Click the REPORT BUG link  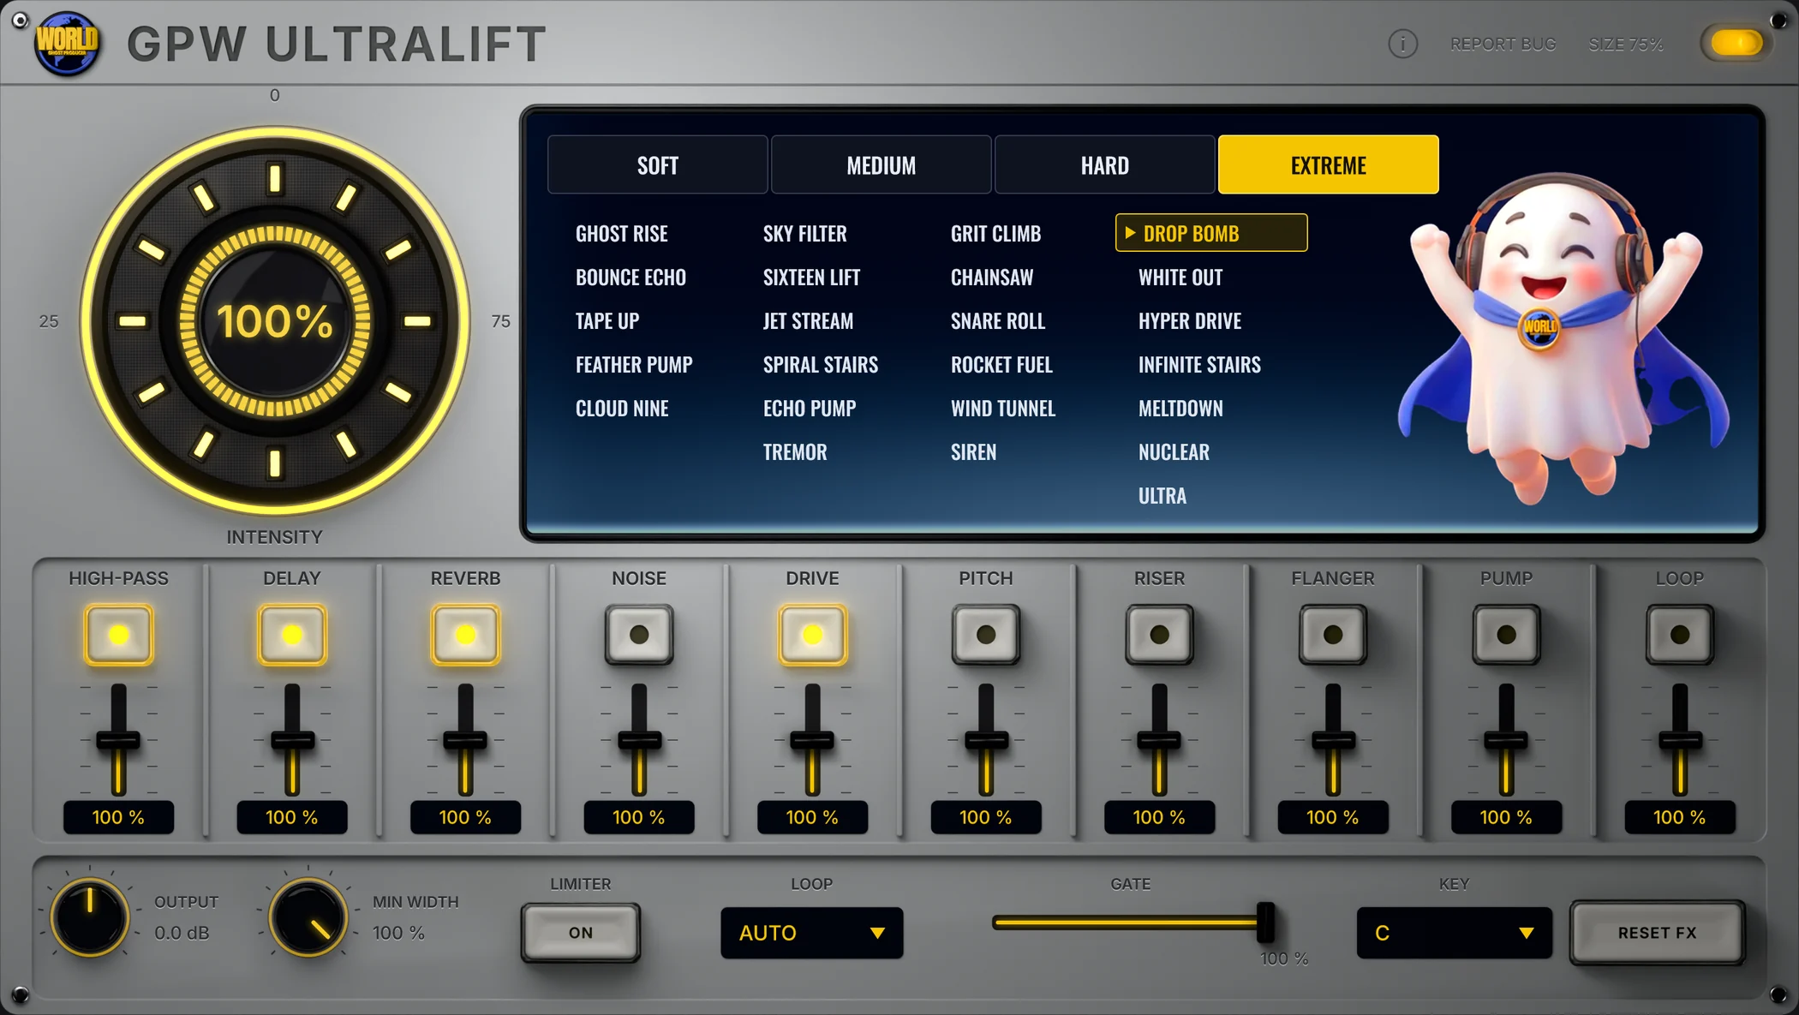[1503, 44]
